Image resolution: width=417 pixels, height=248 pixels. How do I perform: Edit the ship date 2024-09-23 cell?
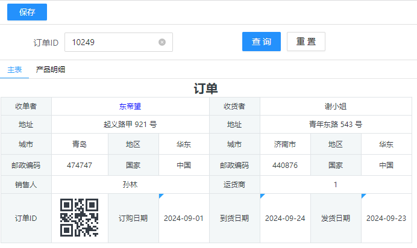[x=386, y=219]
